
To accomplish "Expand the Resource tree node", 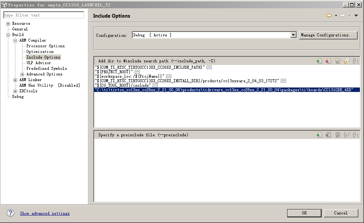I will pos(8,24).
